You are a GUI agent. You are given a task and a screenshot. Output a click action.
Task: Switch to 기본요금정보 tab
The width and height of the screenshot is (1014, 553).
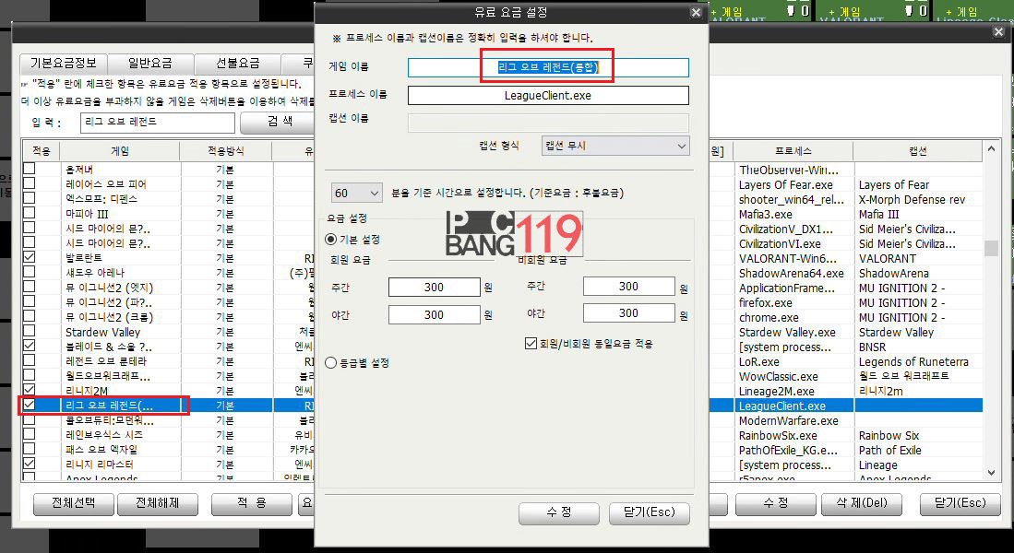(x=63, y=64)
